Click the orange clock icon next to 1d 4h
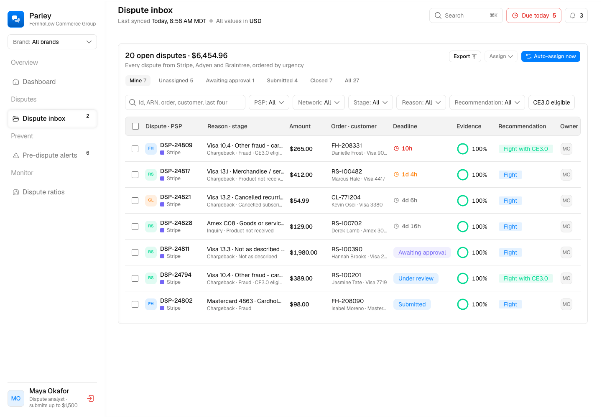602x418 pixels. coord(396,174)
